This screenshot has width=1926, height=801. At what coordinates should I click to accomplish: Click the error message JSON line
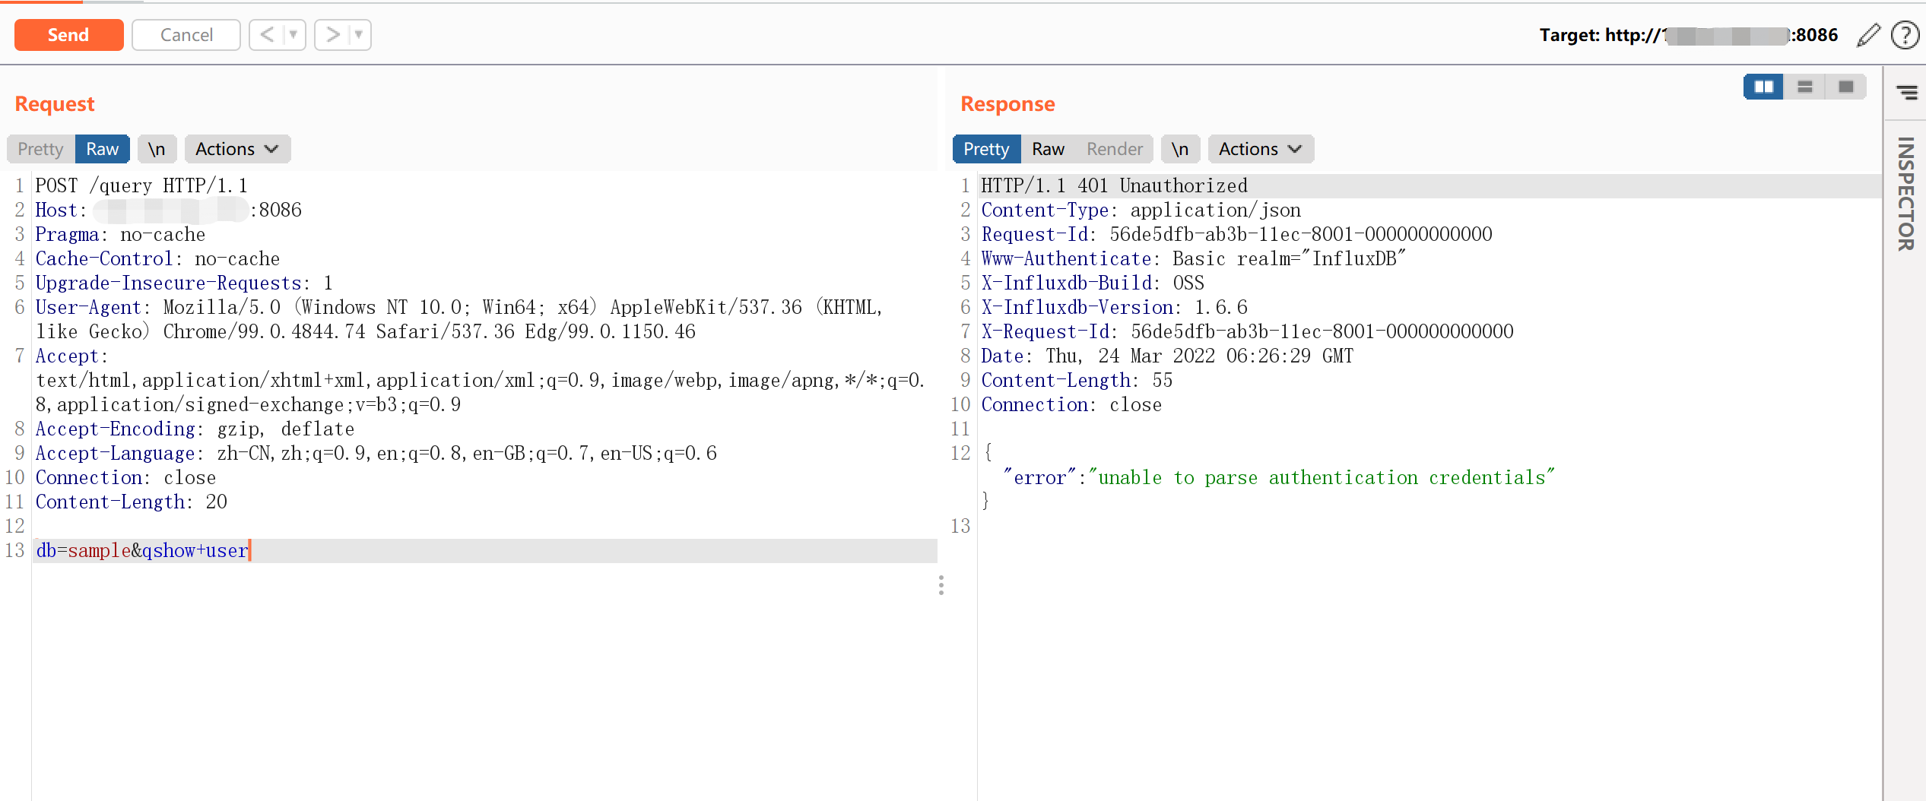(1279, 478)
